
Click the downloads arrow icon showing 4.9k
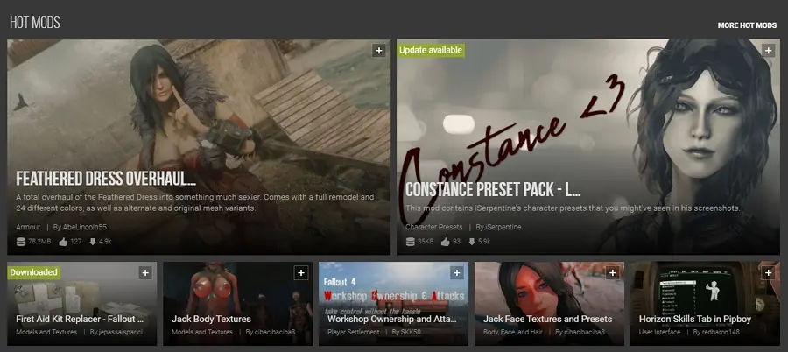(93, 242)
